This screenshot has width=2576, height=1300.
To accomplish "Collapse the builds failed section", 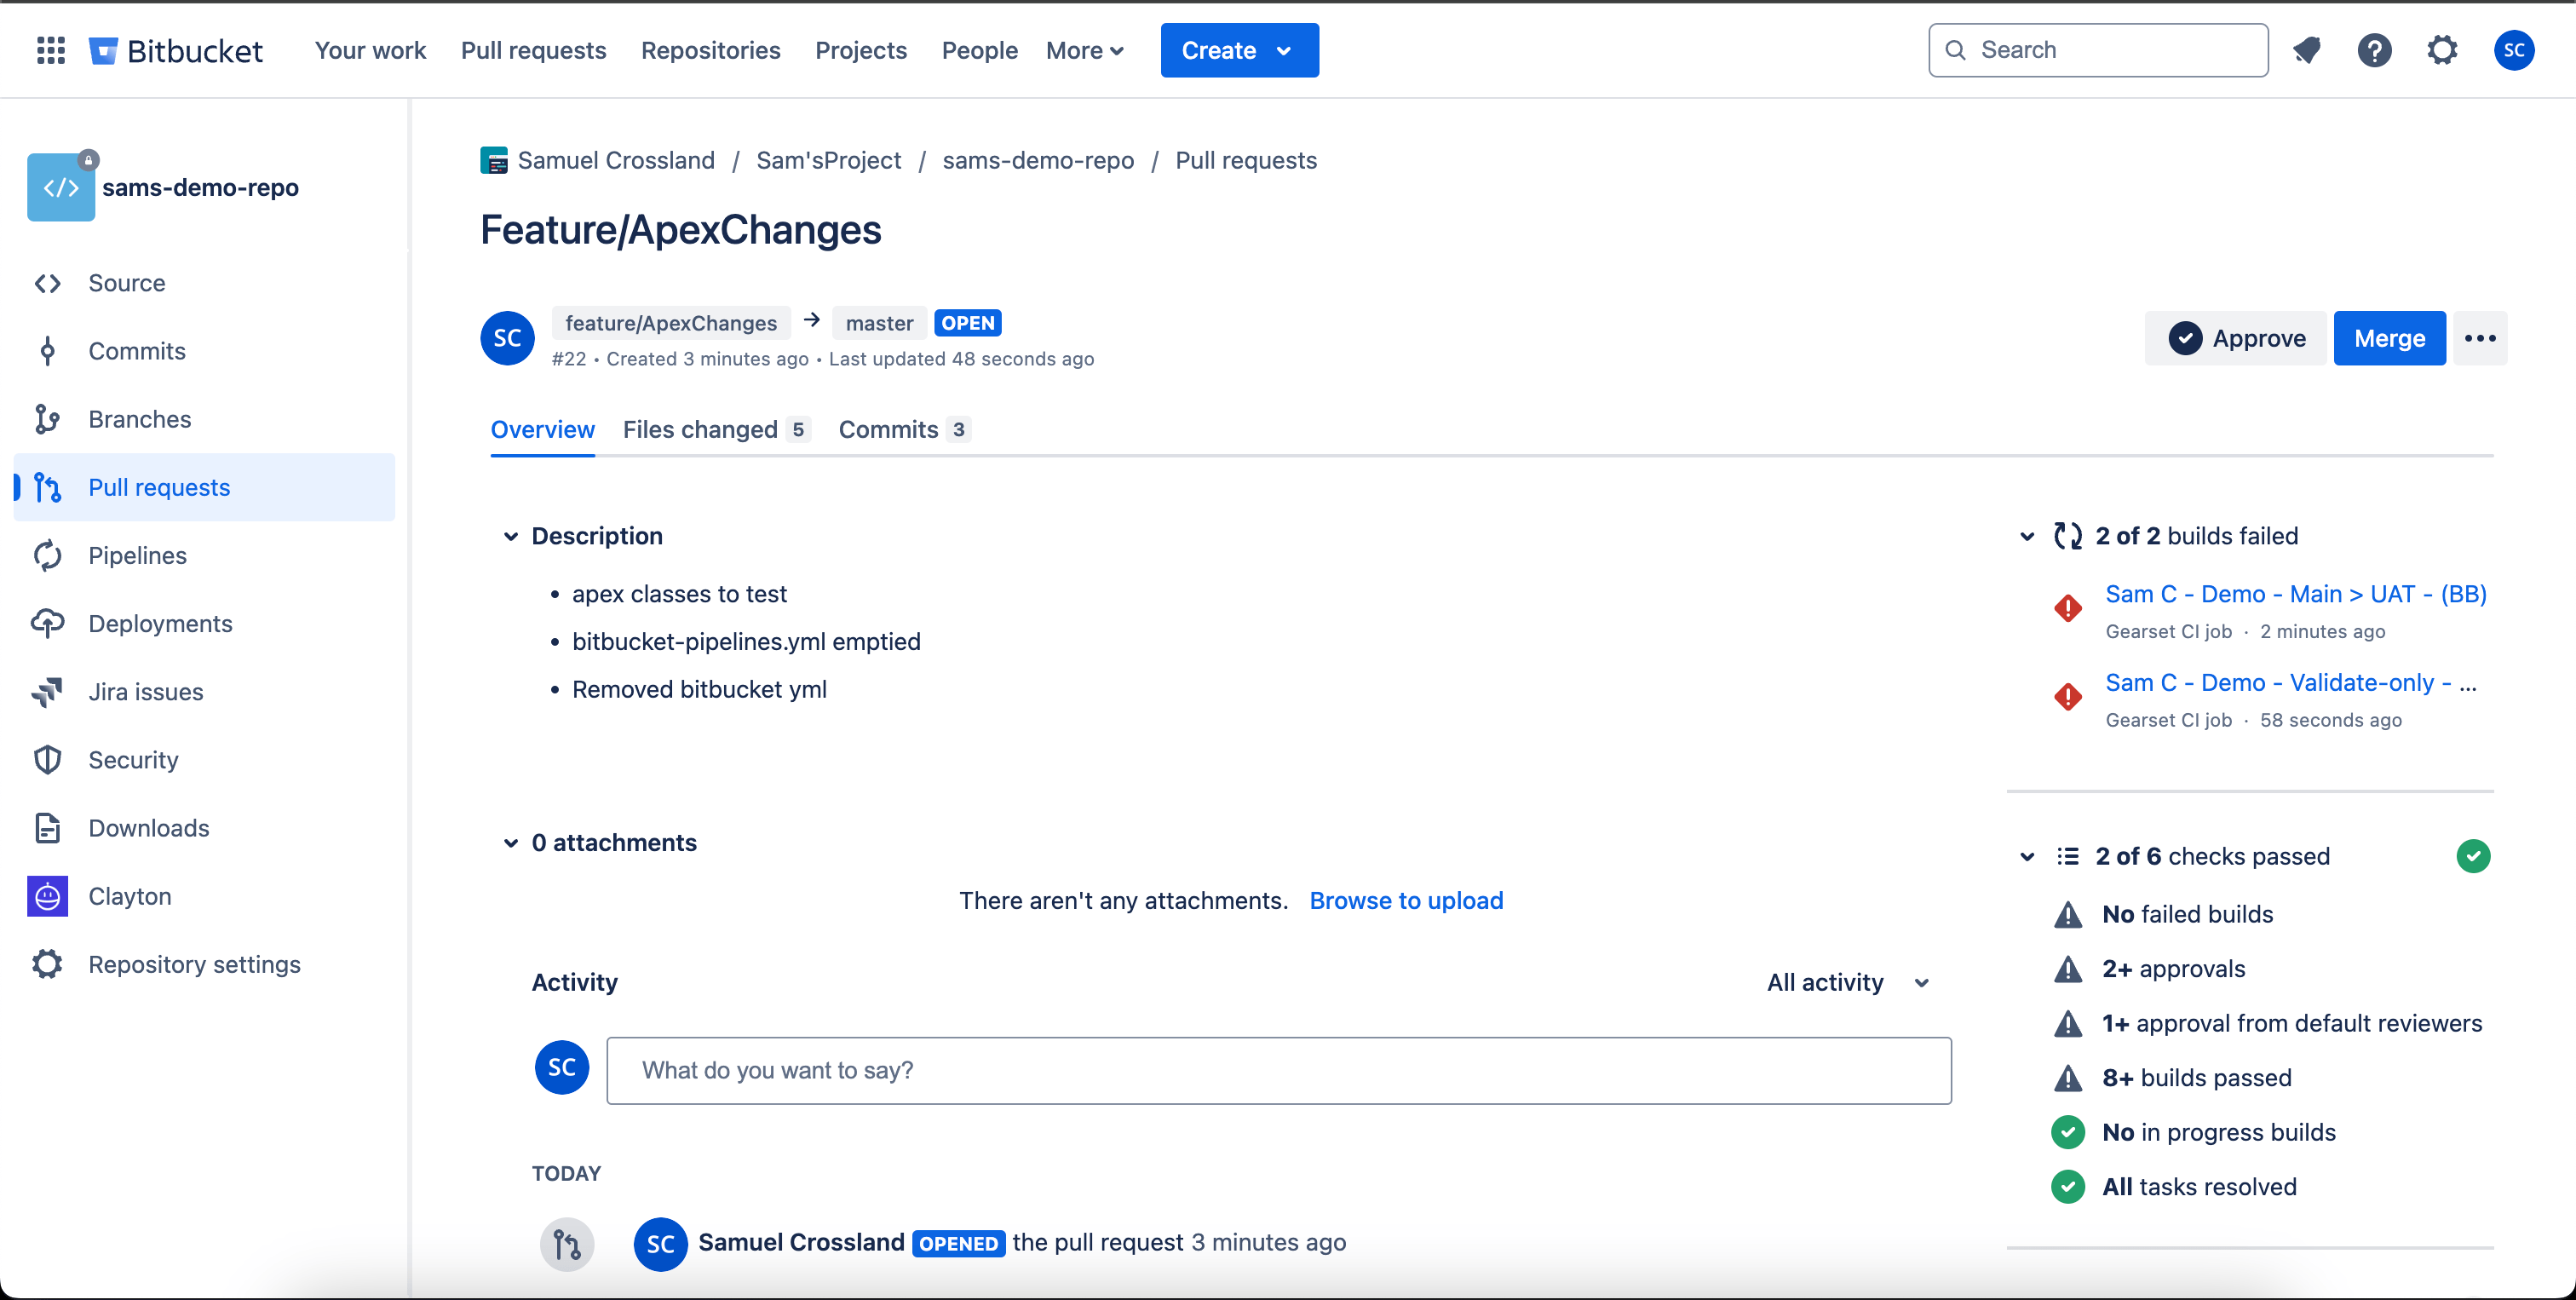I will click(2026, 536).
